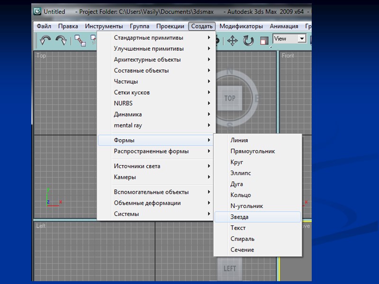Click the Undo arrow in the toolbar
This screenshot has width=379, height=284.
coord(45,41)
